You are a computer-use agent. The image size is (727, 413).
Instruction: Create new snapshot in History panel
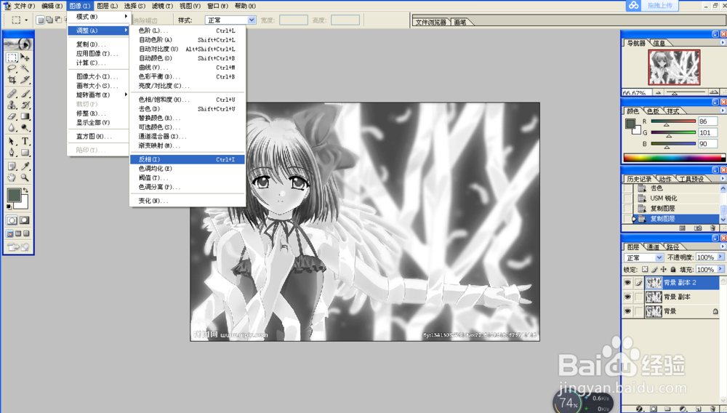(698, 228)
